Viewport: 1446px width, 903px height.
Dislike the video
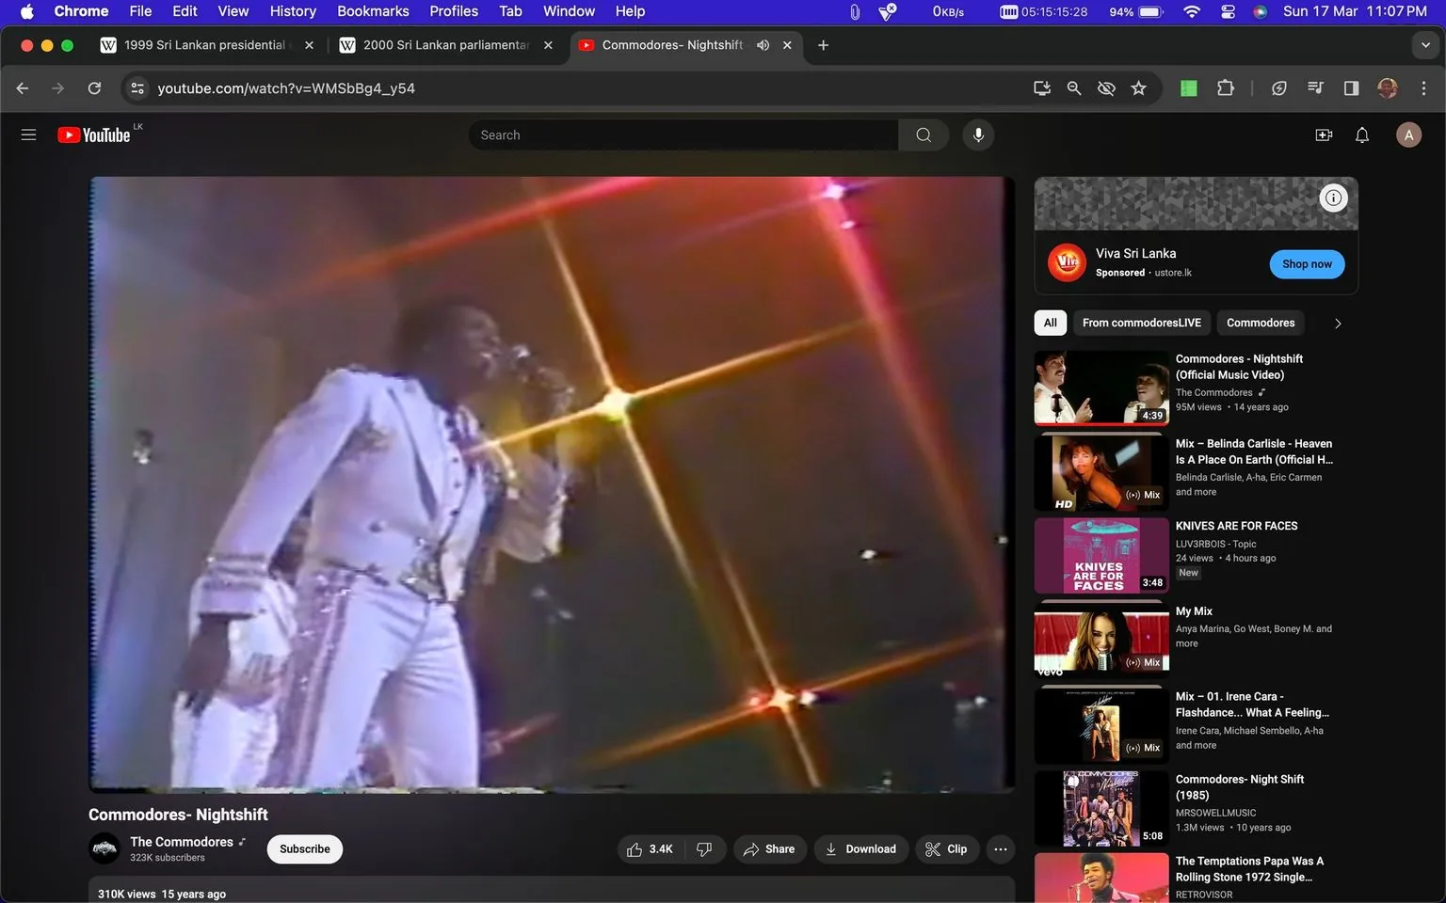pyautogui.click(x=704, y=848)
